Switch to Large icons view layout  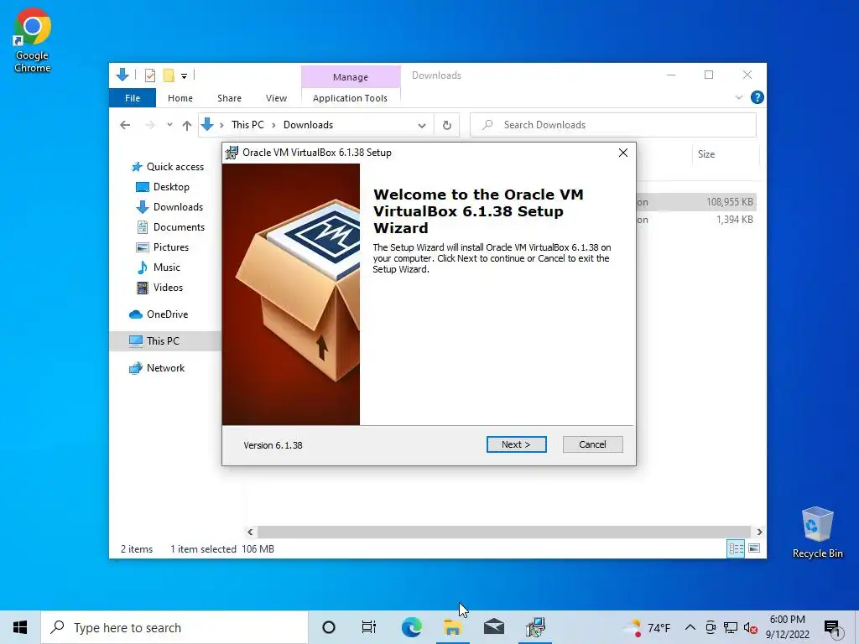coord(754,548)
